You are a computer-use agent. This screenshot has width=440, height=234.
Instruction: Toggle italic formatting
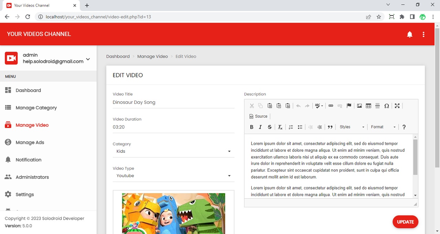point(260,127)
